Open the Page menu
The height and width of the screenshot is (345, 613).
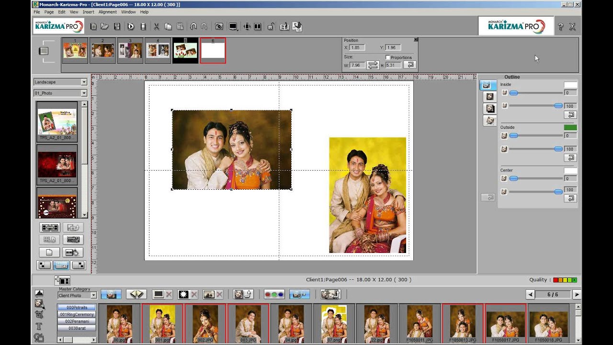49,12
